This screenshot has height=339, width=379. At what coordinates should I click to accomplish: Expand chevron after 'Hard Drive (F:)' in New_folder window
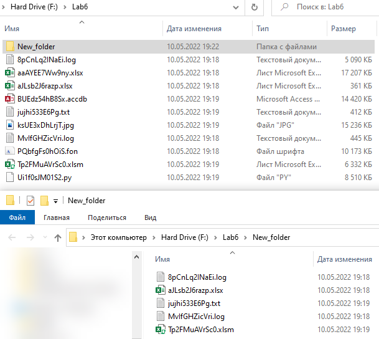(215, 237)
